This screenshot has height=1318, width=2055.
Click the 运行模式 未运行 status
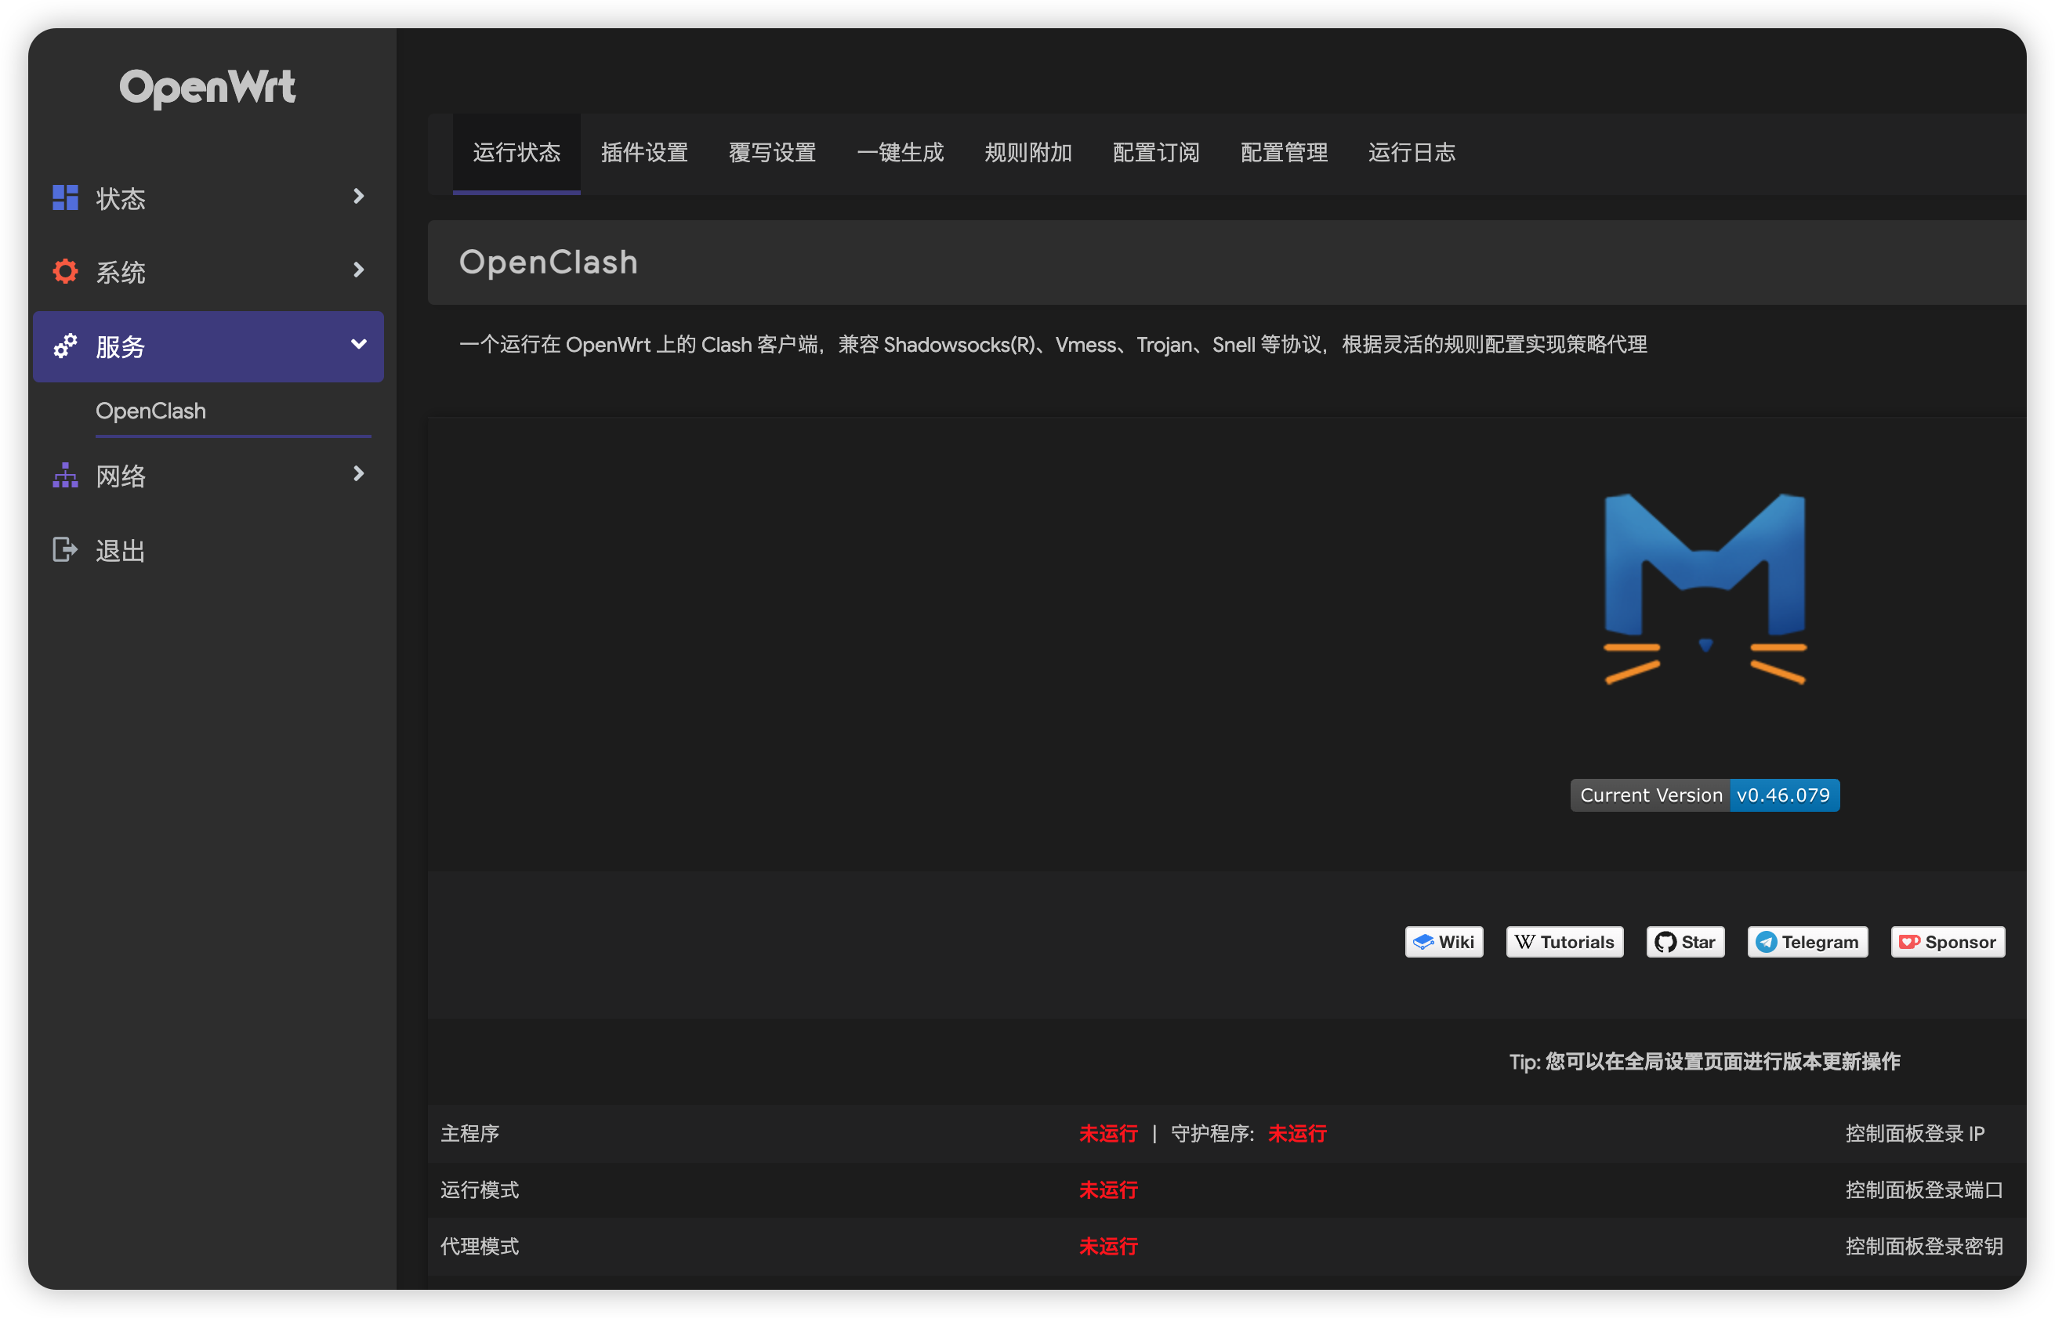click(1108, 1190)
